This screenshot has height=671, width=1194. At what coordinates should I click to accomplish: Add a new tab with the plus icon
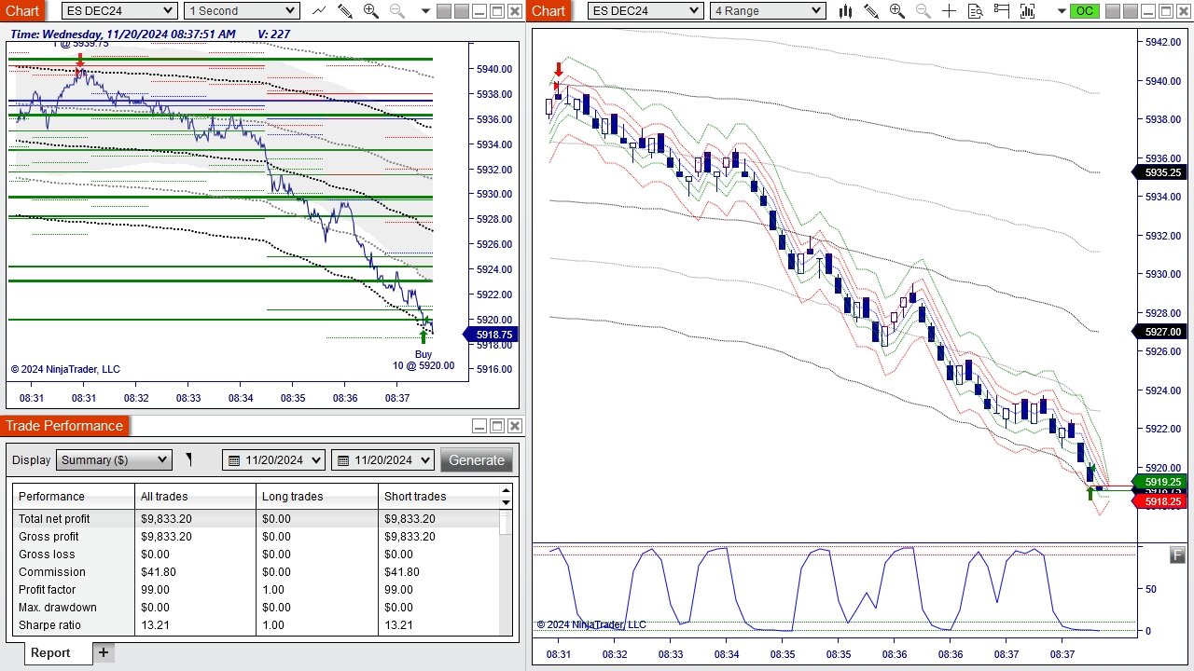[x=104, y=652]
